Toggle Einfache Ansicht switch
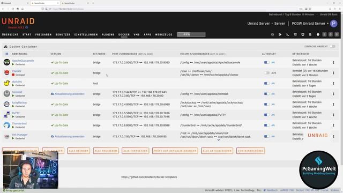 pos(332,46)
